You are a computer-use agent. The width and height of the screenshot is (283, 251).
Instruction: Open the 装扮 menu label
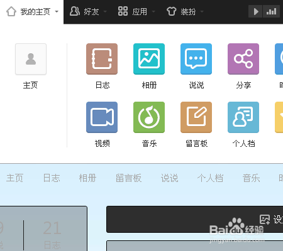(188, 12)
